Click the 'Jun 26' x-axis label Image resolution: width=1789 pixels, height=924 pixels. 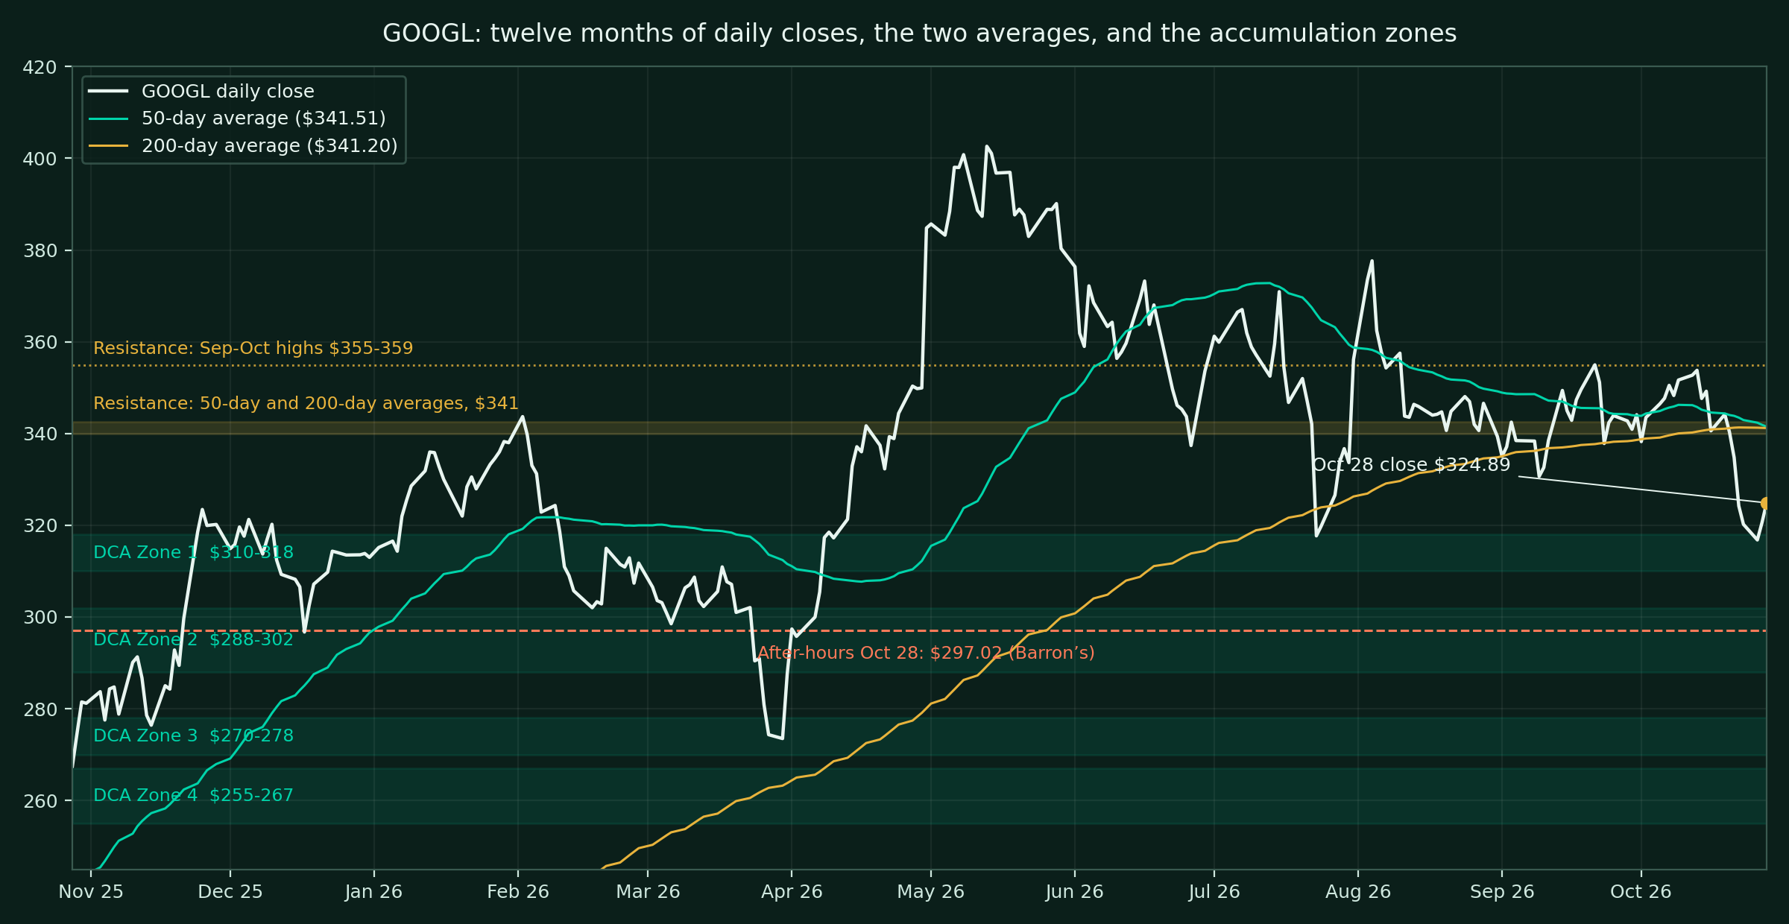tap(1074, 892)
